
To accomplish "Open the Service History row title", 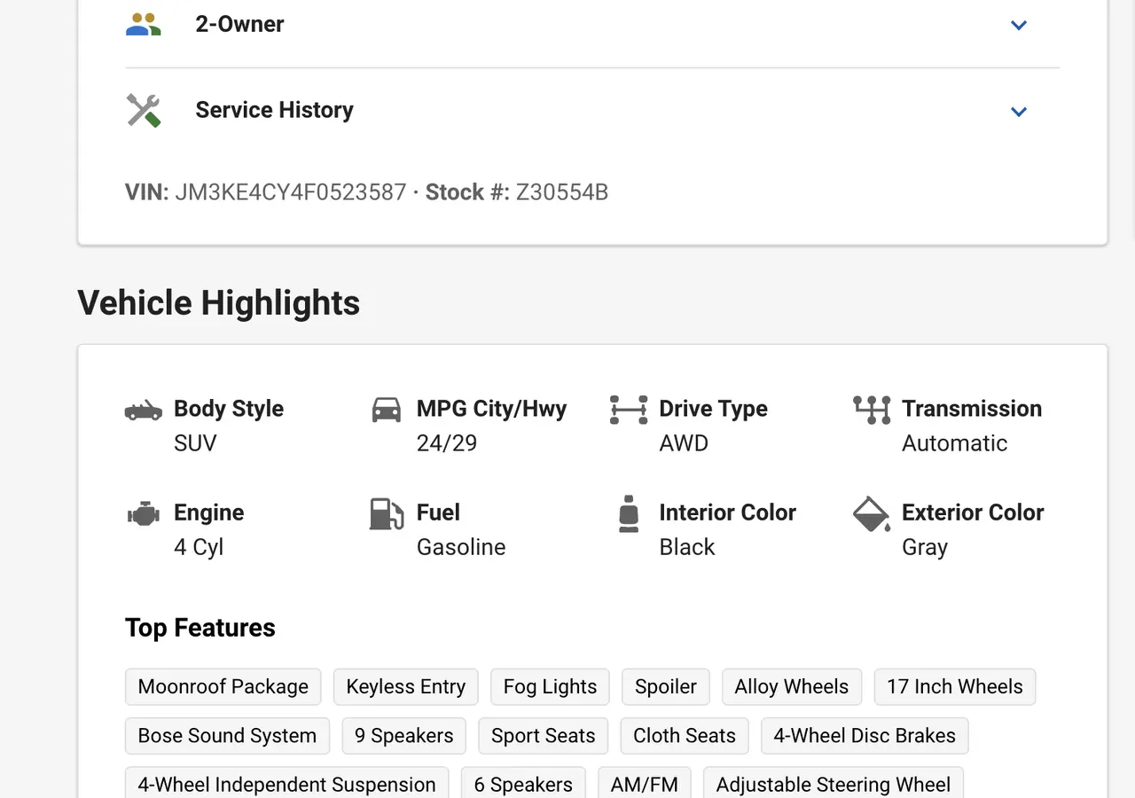I will pyautogui.click(x=274, y=110).
